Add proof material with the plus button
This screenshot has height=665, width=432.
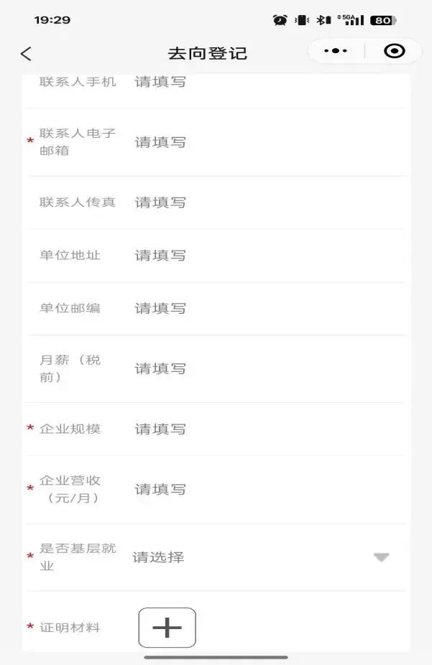click(167, 628)
